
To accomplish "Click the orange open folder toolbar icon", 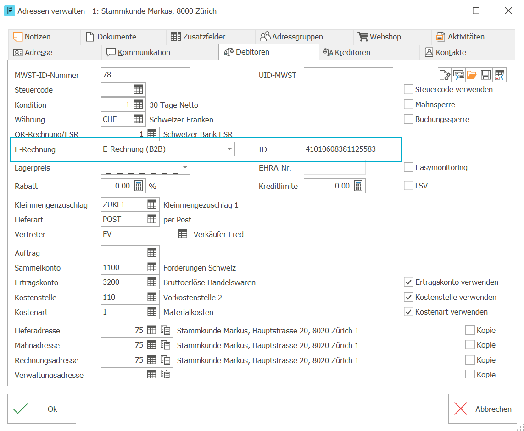I will click(472, 75).
